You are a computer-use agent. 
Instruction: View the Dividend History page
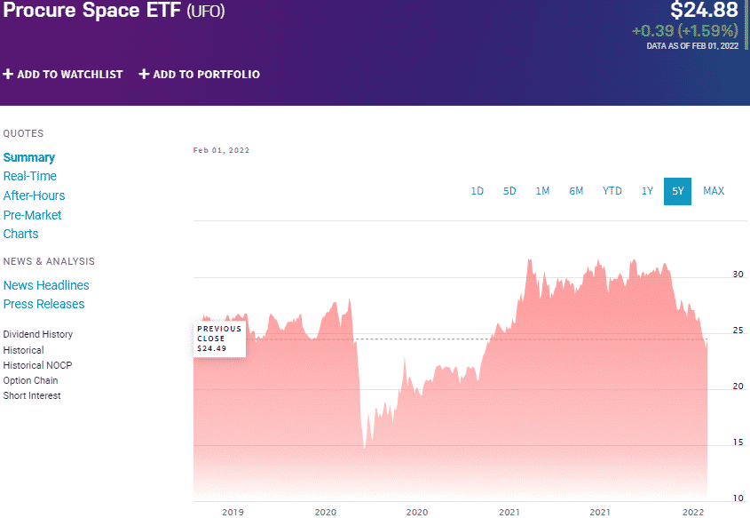pos(37,334)
